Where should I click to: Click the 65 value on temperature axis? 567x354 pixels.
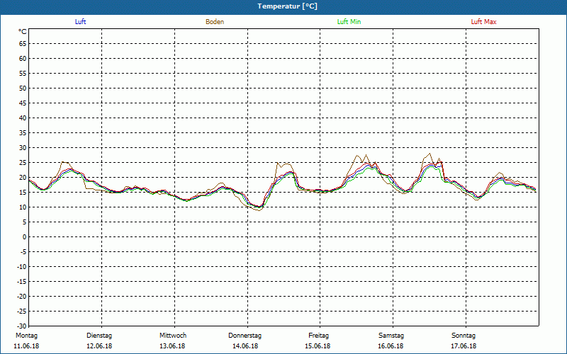23,44
